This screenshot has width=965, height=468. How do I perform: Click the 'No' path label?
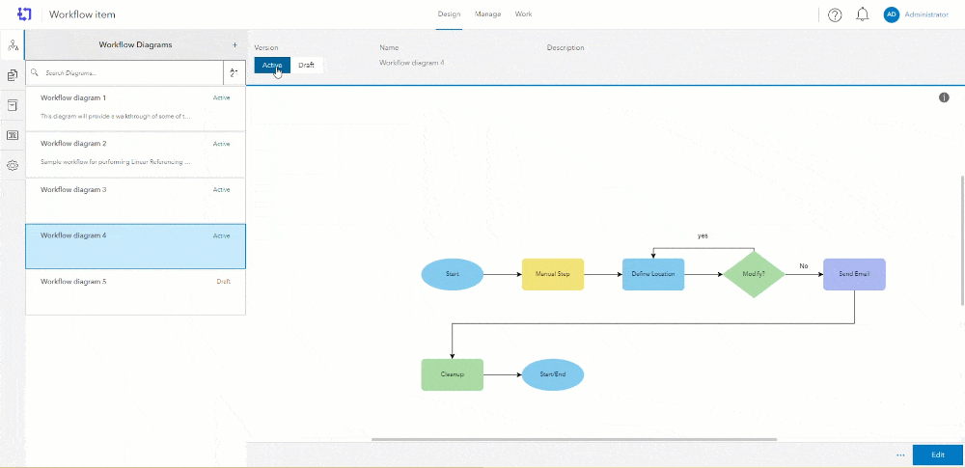804,266
